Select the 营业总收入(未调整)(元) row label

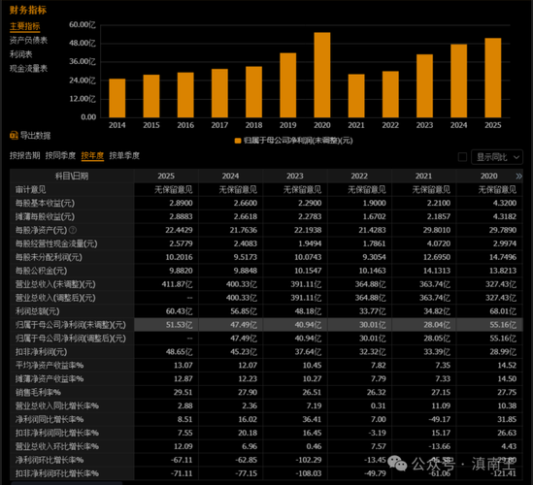pyautogui.click(x=55, y=284)
